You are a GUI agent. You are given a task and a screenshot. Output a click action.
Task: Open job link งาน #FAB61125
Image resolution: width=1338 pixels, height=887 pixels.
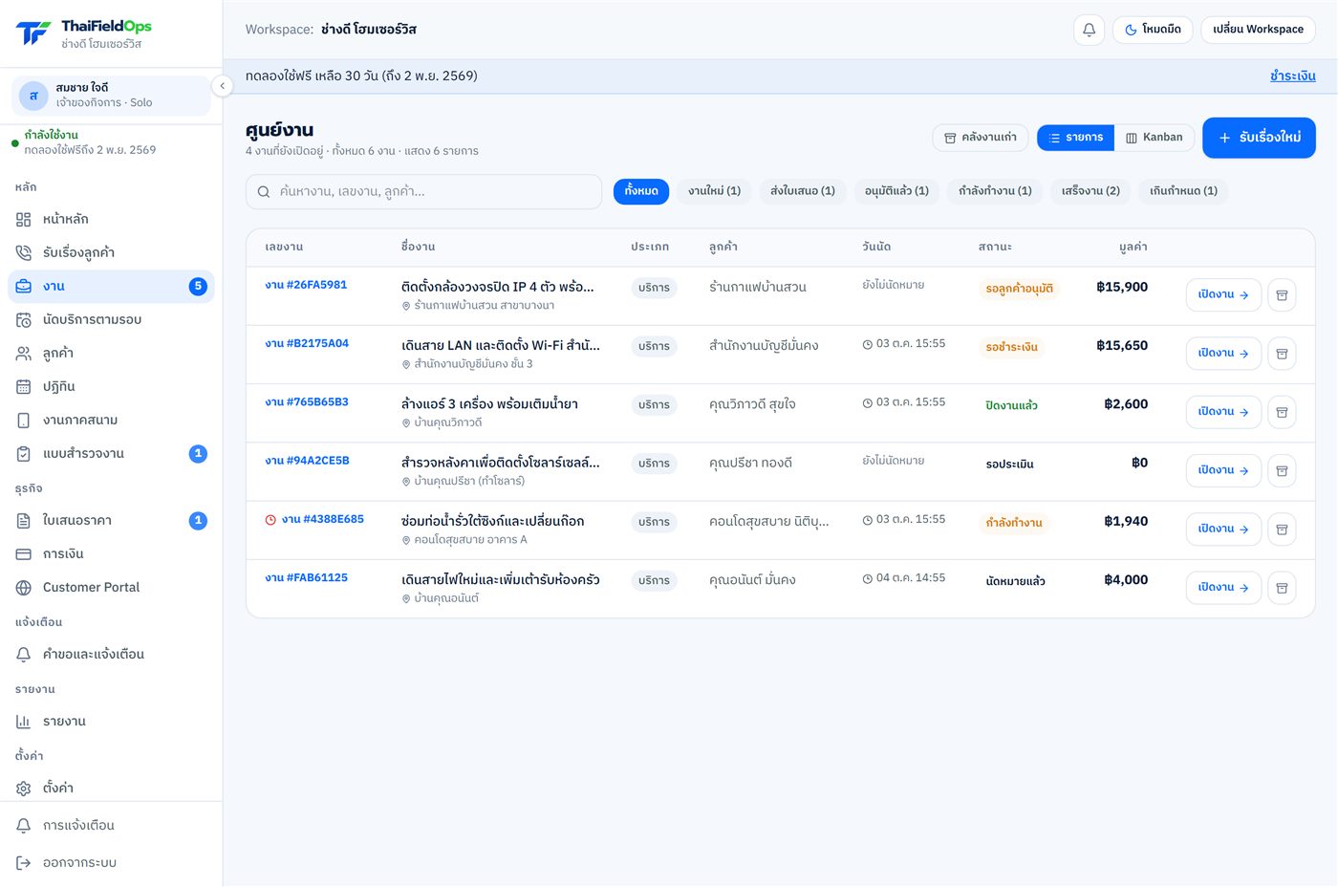click(306, 578)
